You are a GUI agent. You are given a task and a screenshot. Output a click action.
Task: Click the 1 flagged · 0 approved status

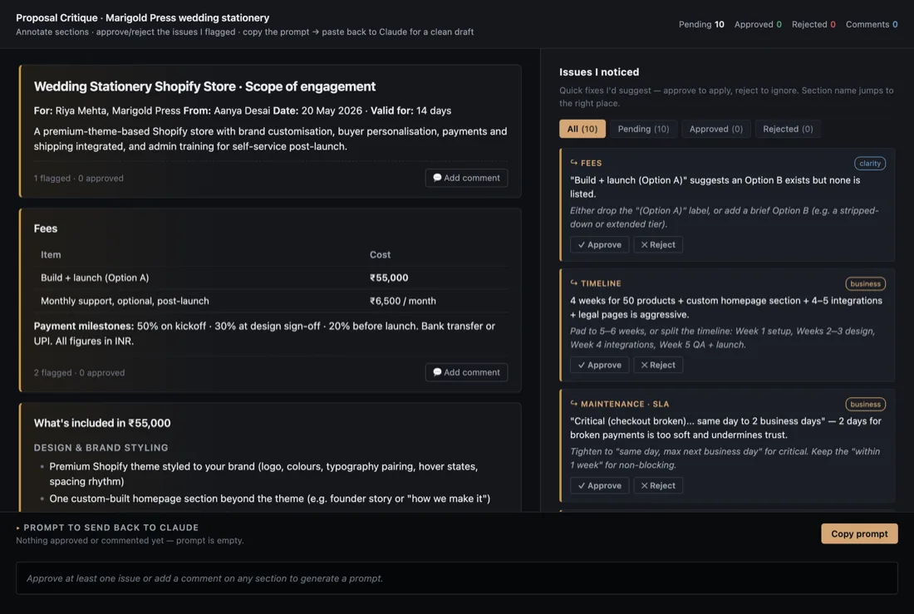[78, 179]
